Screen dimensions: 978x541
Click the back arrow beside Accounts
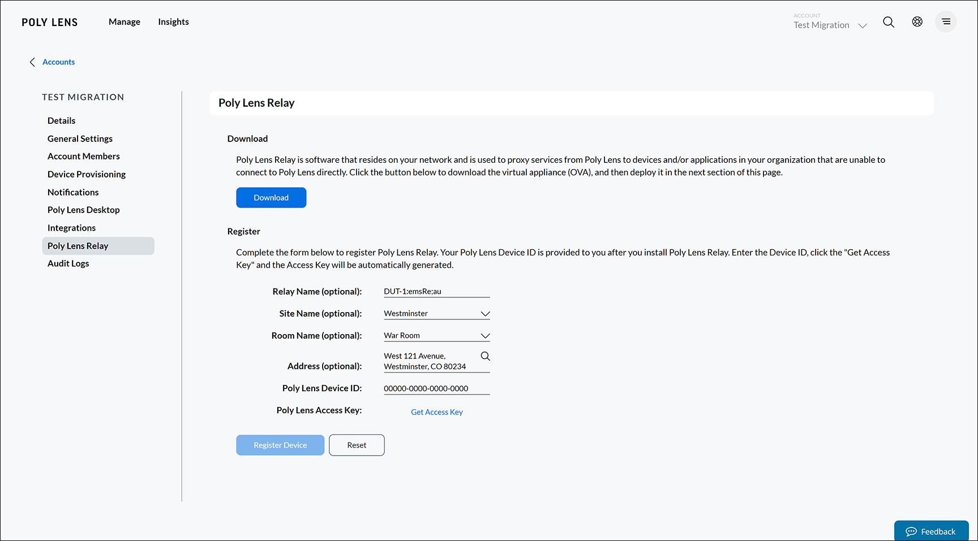click(x=32, y=62)
